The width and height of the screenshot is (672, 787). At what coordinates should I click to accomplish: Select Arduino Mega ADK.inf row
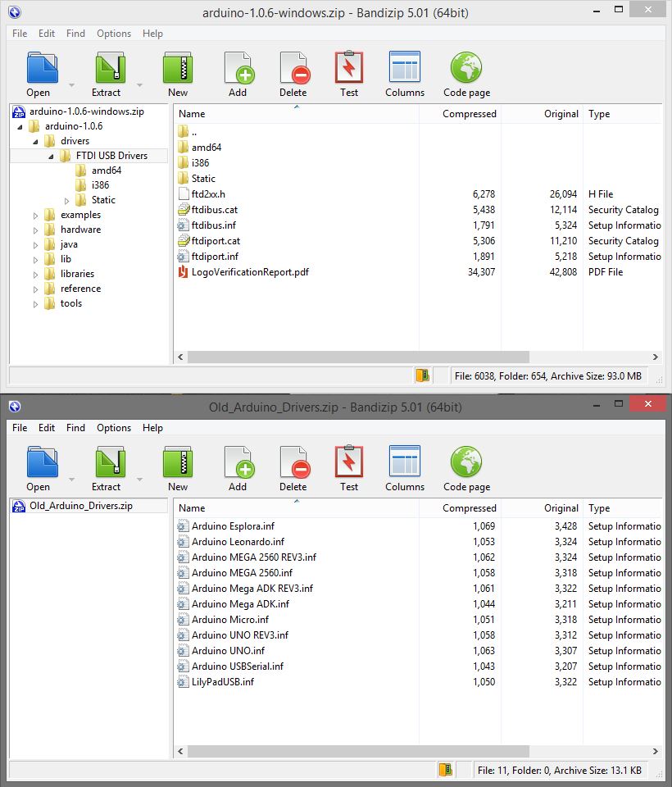coord(418,604)
